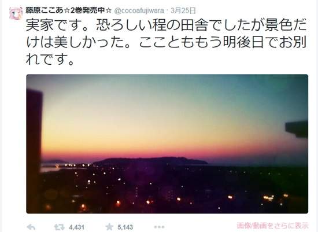
Task: Favorite the tweet with the star icon
Action: click(109, 227)
